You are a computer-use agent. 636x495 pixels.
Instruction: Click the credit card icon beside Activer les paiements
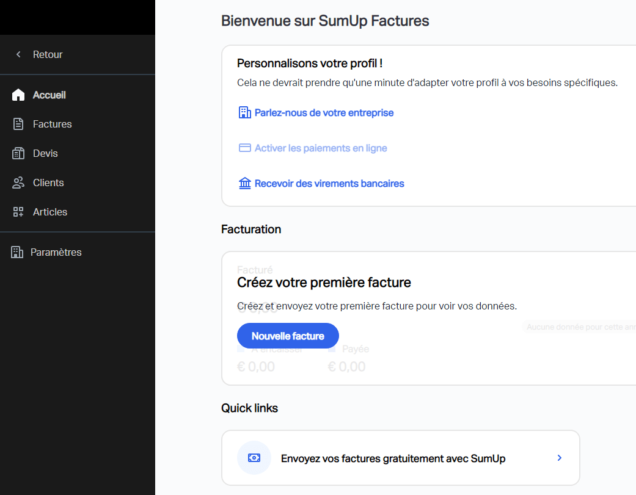[244, 148]
